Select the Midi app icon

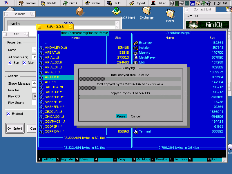click(x=136, y=62)
